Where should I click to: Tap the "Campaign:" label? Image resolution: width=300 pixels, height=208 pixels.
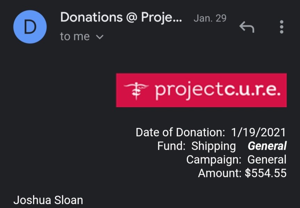coord(213,160)
